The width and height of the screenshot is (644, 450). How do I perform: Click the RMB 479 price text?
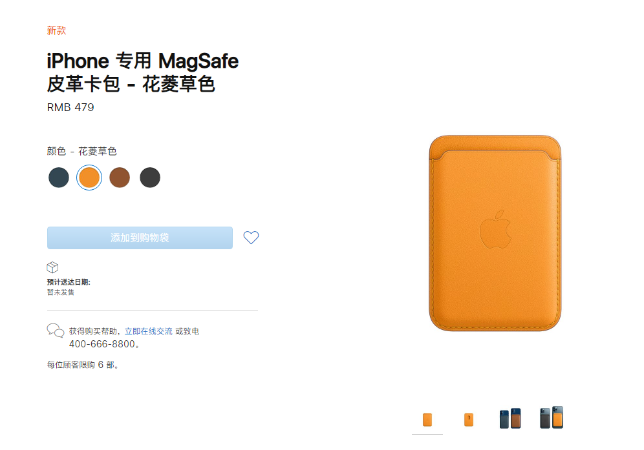coord(70,107)
